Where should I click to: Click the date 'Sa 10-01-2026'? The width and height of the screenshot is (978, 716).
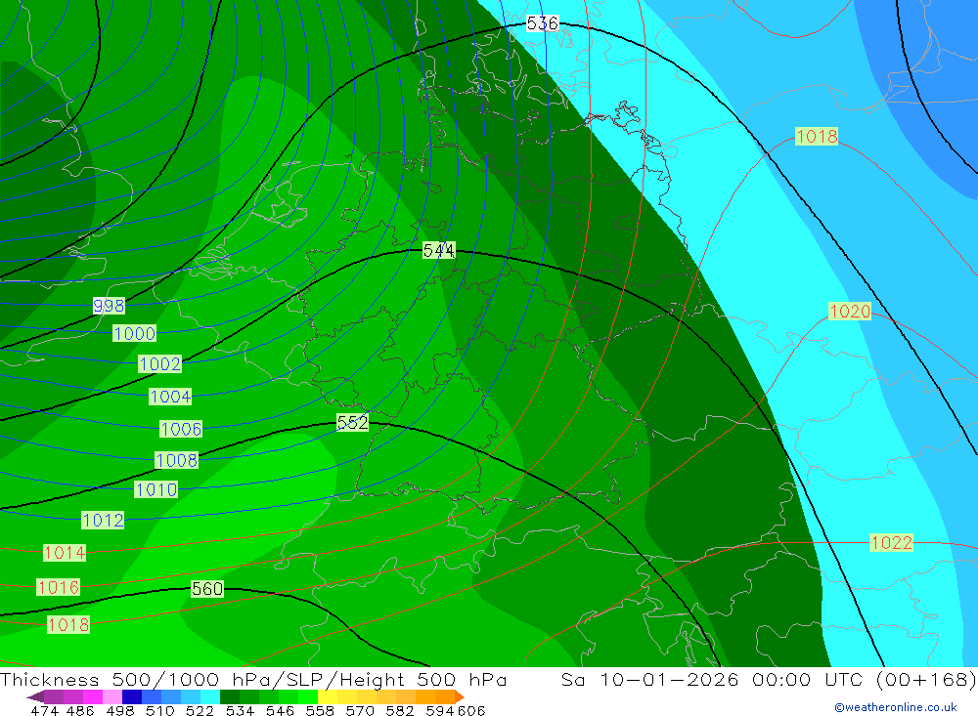pyautogui.click(x=650, y=680)
